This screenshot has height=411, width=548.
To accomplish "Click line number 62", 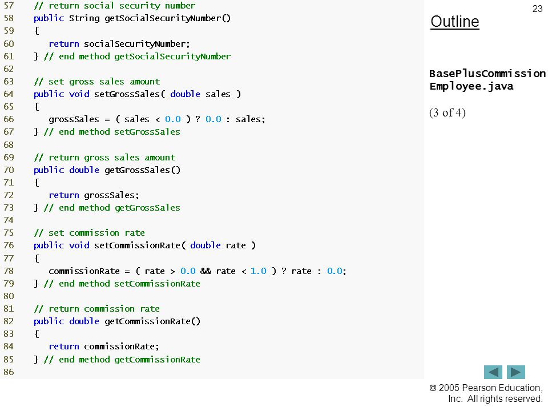I will point(9,69).
